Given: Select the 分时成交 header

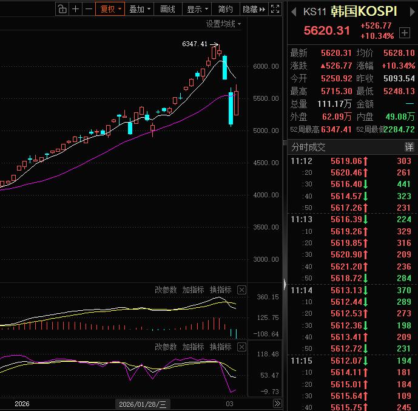Looking at the screenshot, I should 308,147.
